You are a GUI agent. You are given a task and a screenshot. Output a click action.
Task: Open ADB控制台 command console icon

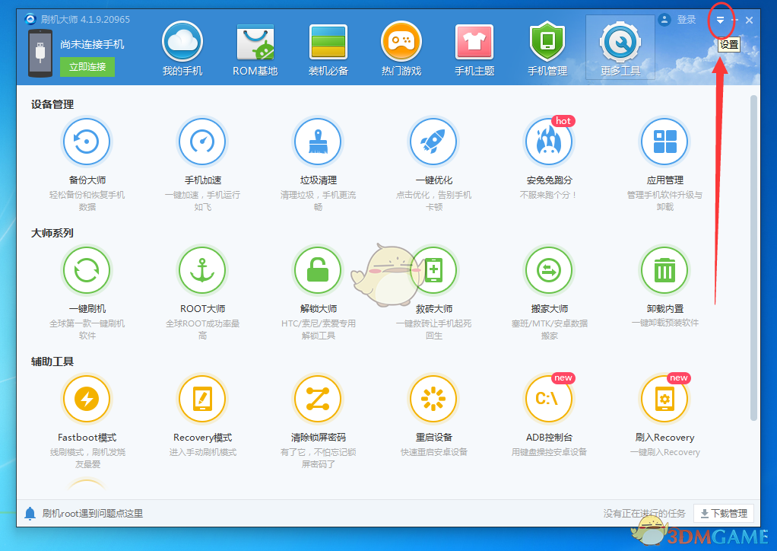[x=549, y=399]
